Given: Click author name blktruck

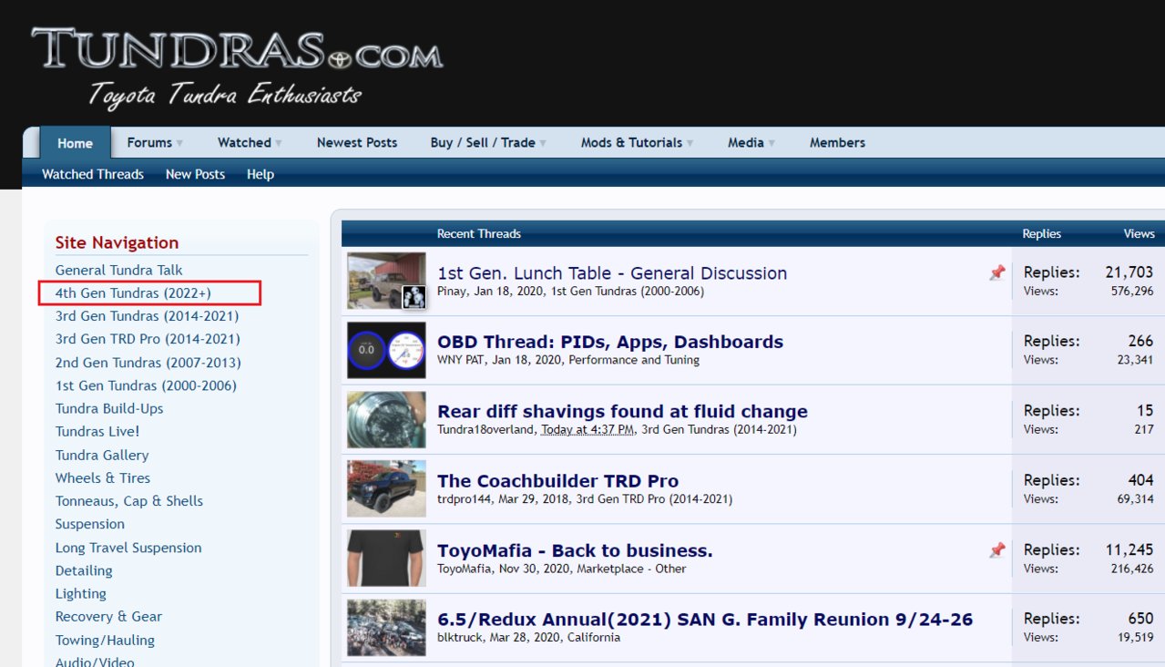Looking at the screenshot, I should [459, 637].
